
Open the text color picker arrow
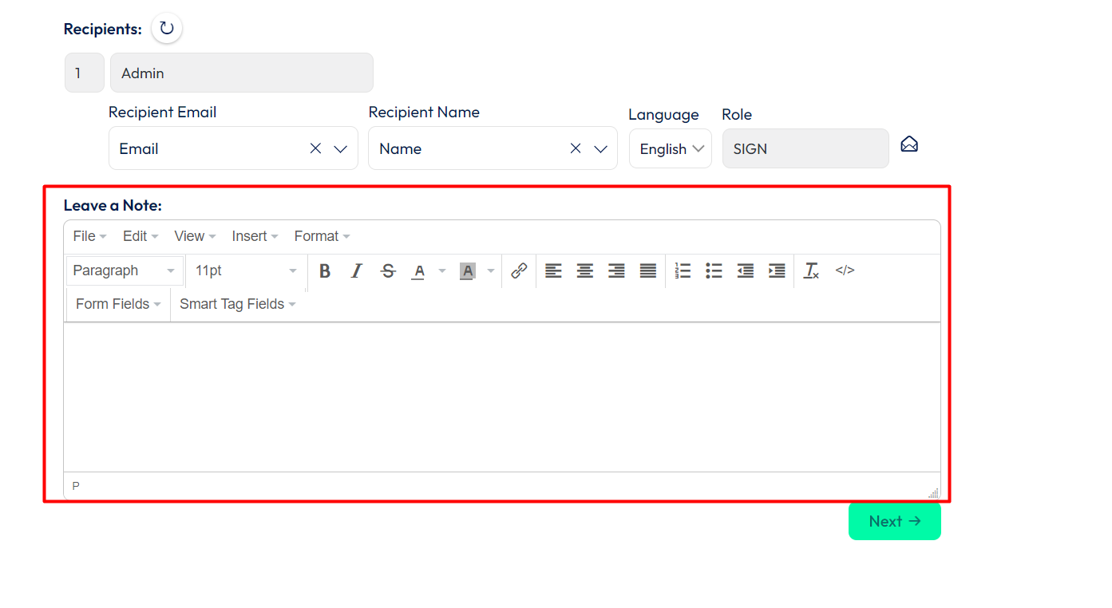[x=442, y=271]
